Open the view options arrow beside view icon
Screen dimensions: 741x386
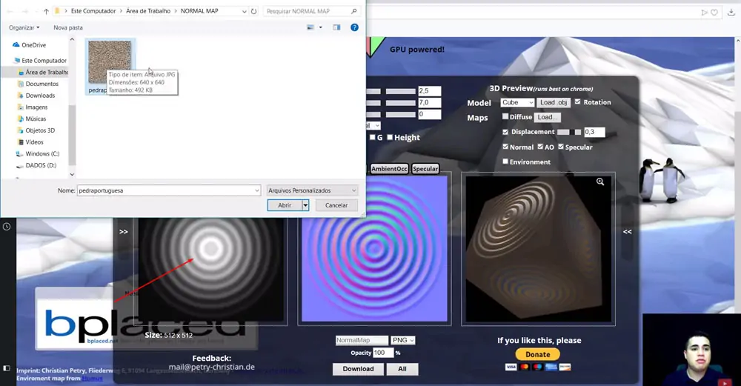click(320, 27)
